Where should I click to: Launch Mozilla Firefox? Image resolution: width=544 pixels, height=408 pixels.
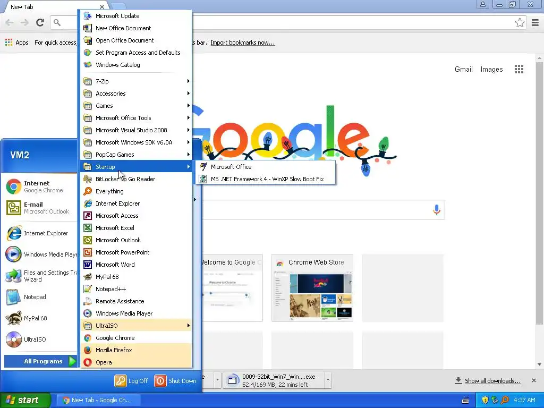tap(136, 350)
